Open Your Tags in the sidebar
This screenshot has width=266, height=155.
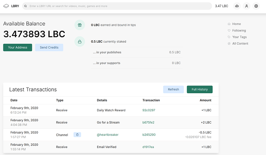[239, 37]
